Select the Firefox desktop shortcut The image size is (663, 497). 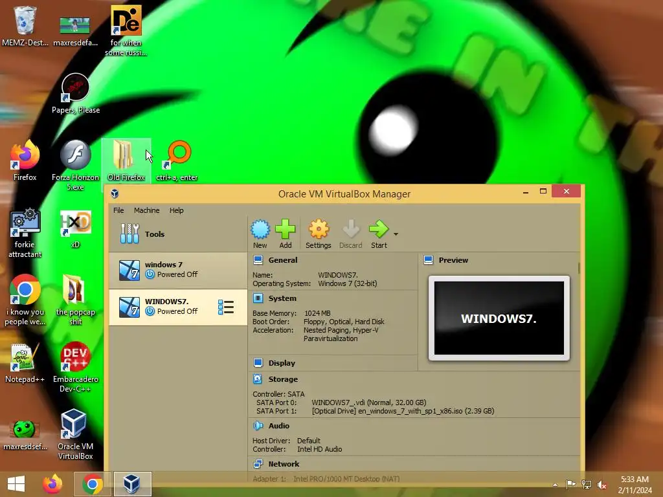click(x=25, y=160)
